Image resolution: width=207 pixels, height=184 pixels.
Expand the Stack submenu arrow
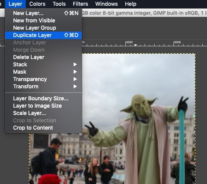[75, 64]
